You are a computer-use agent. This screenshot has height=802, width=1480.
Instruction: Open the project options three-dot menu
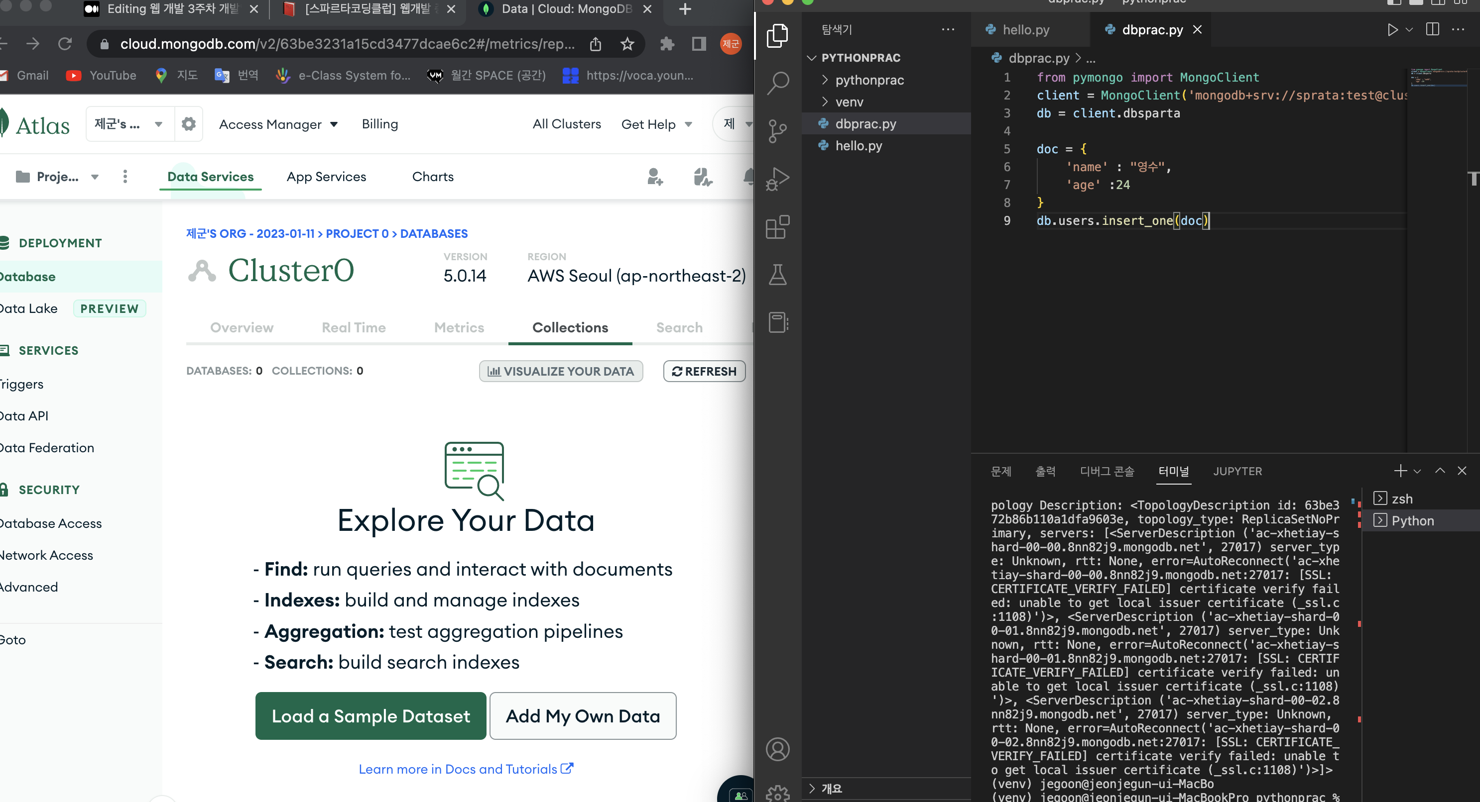(x=125, y=177)
